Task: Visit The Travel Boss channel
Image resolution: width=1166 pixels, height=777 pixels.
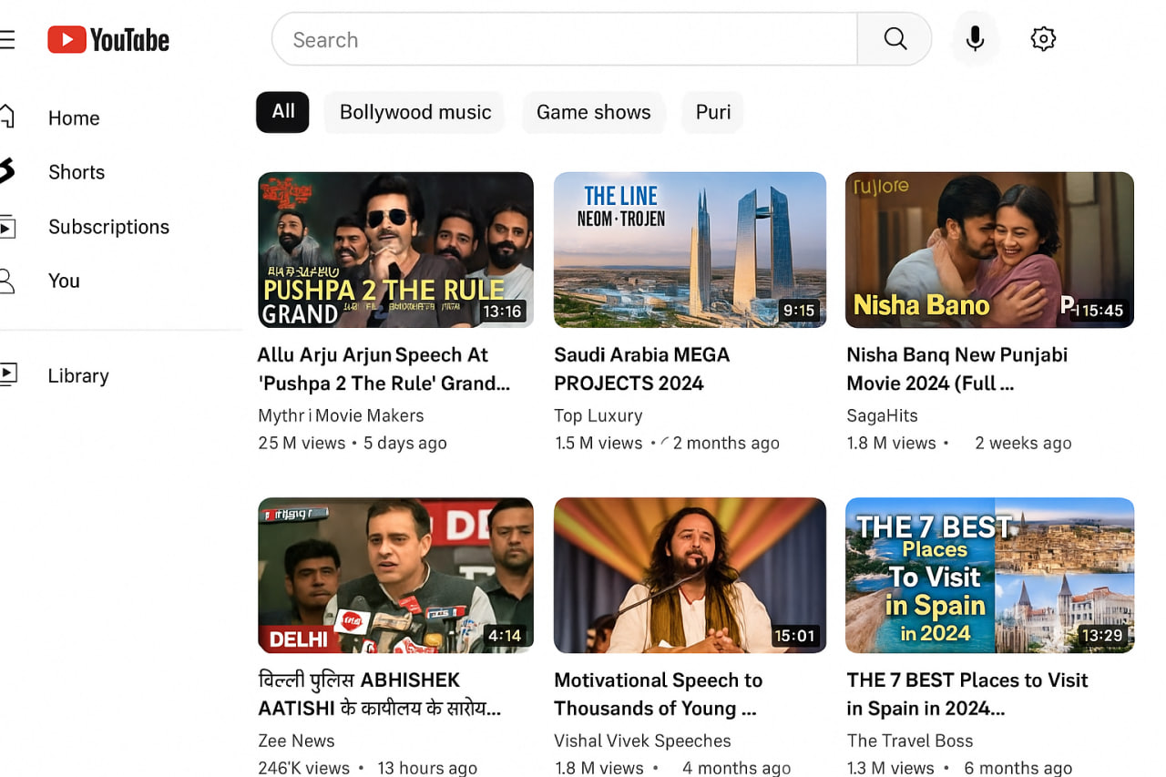Action: point(909,741)
